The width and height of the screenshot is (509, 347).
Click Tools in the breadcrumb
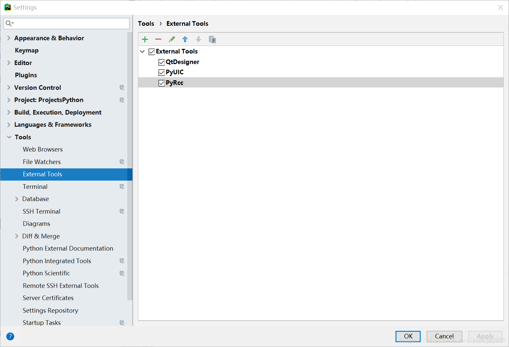click(x=146, y=23)
